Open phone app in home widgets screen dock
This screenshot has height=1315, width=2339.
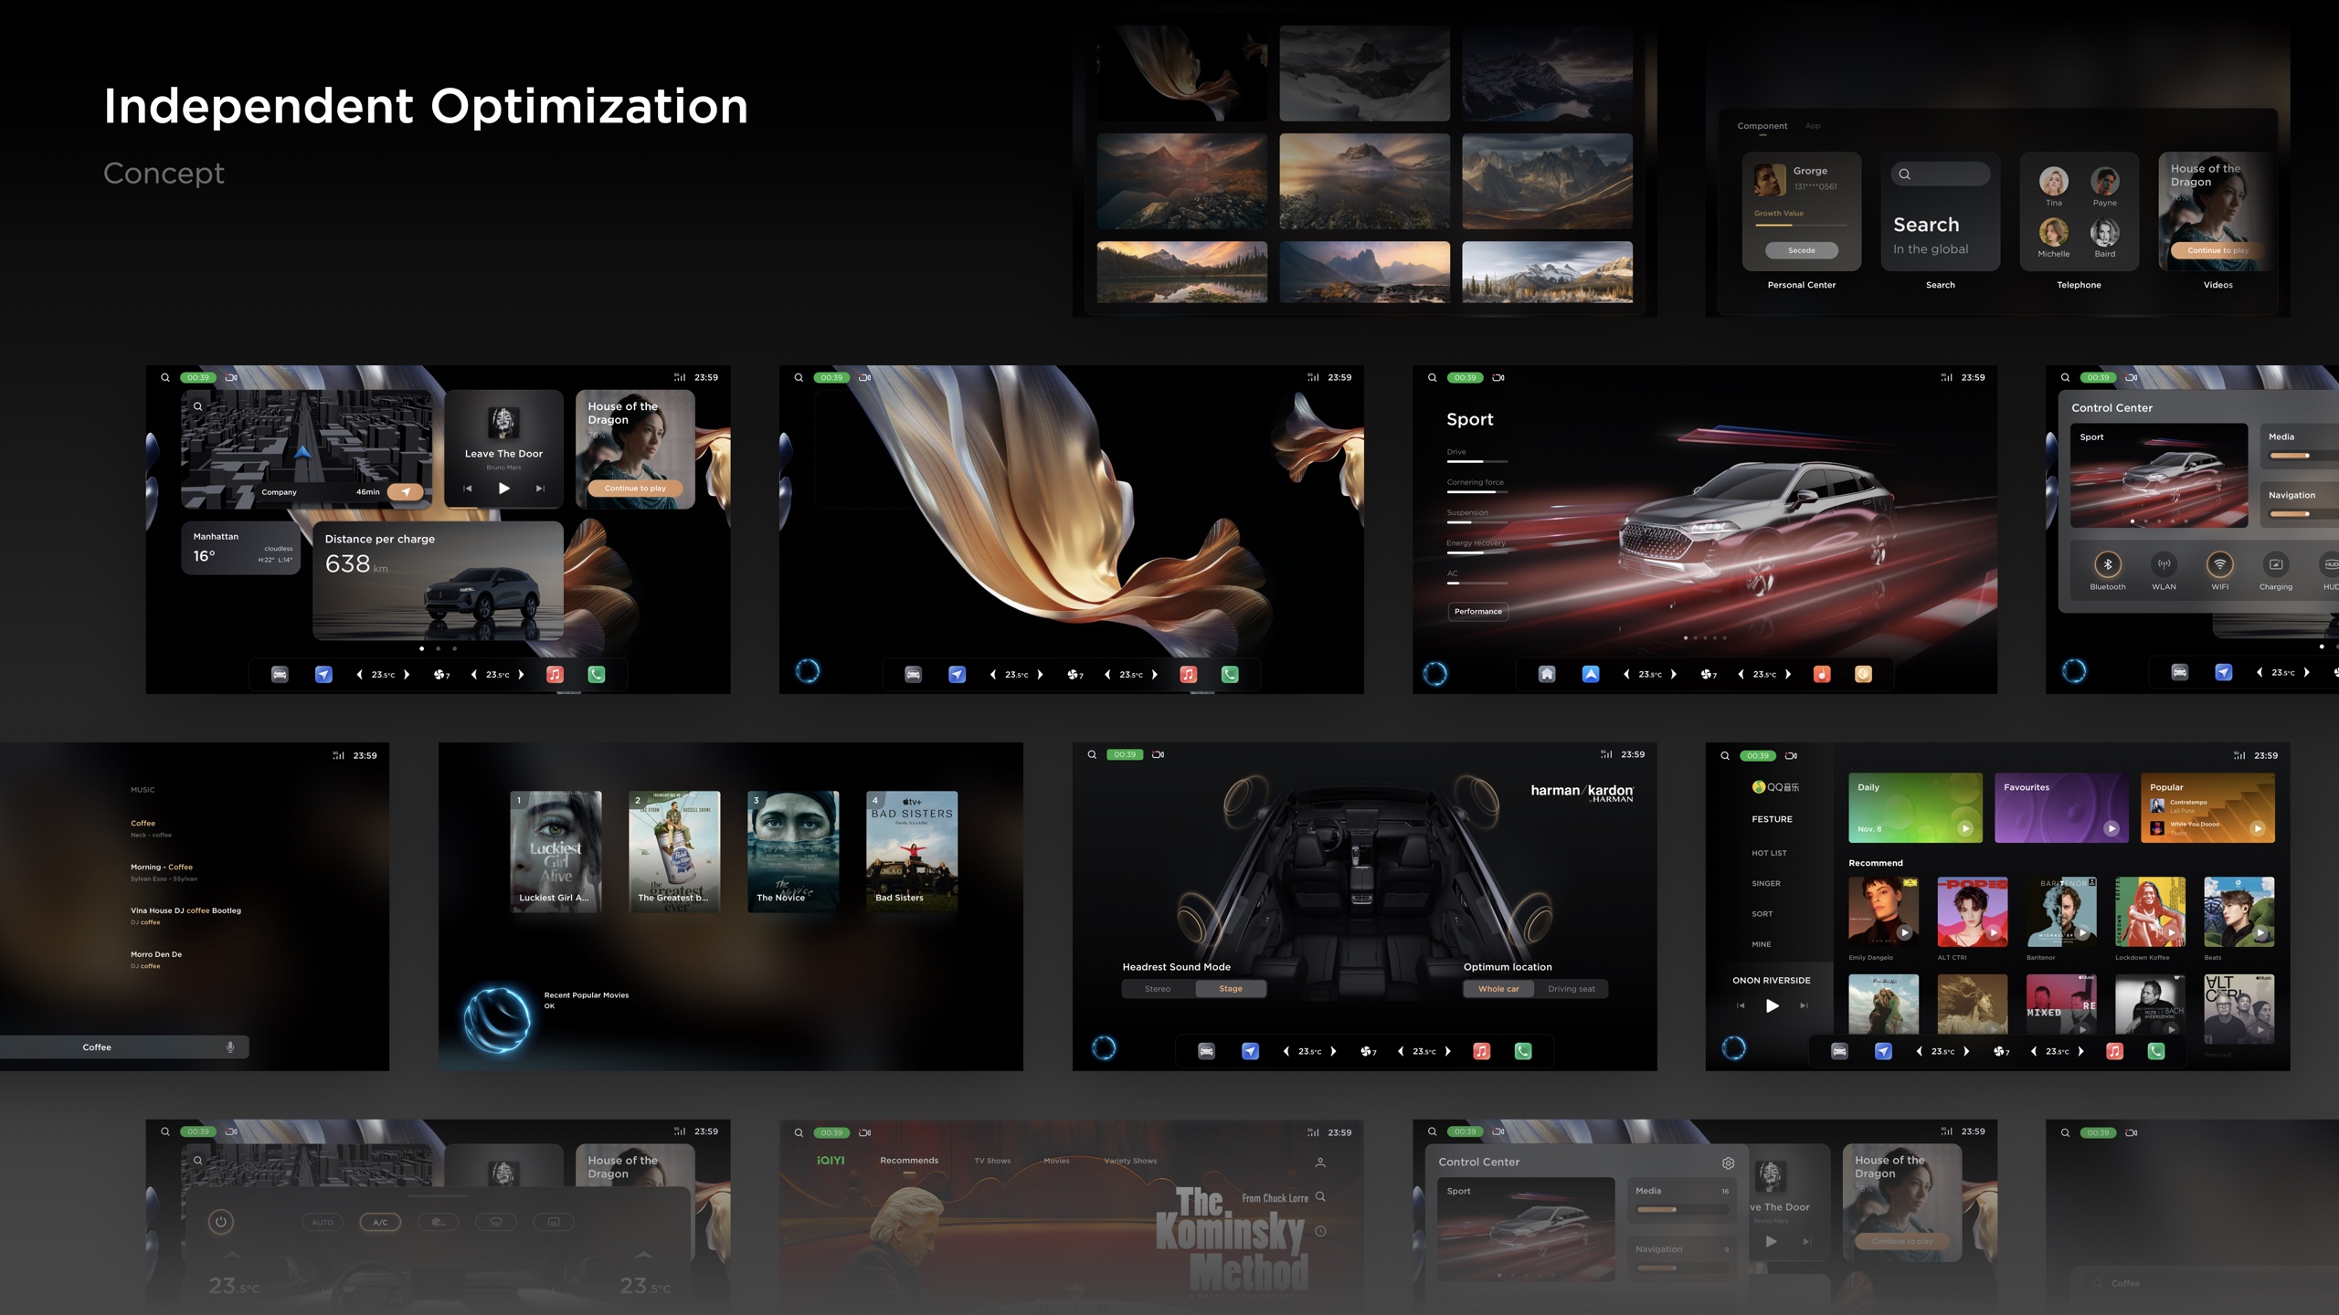click(x=597, y=674)
